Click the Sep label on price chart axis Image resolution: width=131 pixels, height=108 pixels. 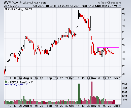49,78
